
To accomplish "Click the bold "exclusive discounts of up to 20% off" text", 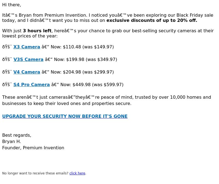I will 152,21.
